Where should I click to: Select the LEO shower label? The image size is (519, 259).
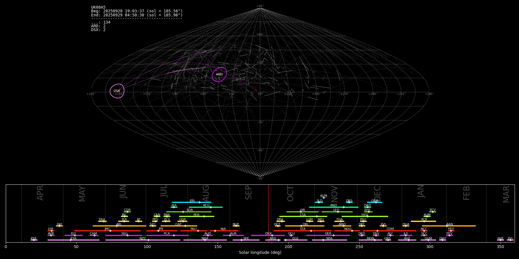coord(336,210)
